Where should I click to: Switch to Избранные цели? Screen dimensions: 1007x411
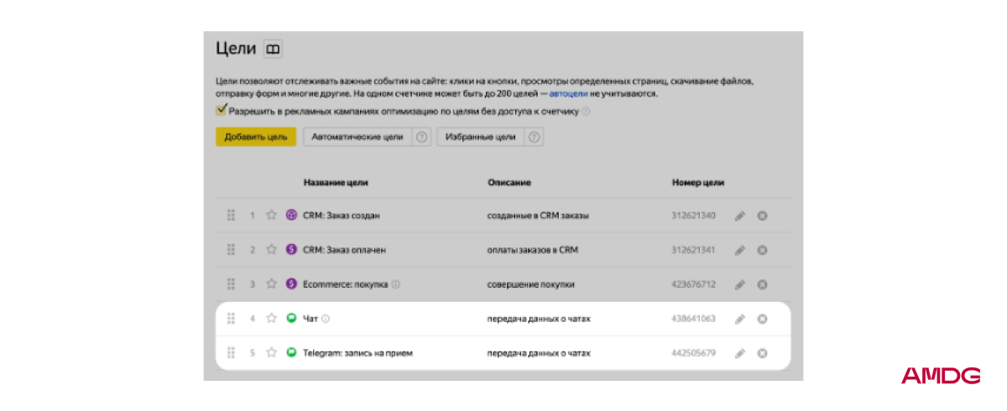pyautogui.click(x=480, y=137)
